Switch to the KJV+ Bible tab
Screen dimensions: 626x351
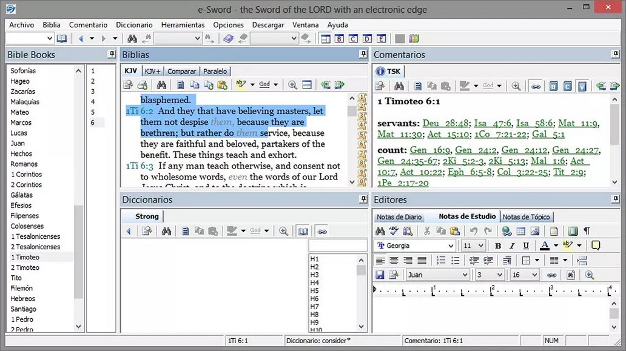(152, 72)
